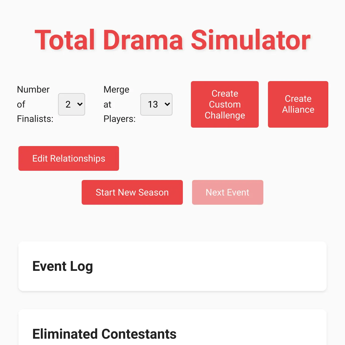Image resolution: width=345 pixels, height=345 pixels.
Task: Begin the season simulation
Action: pos(132,192)
